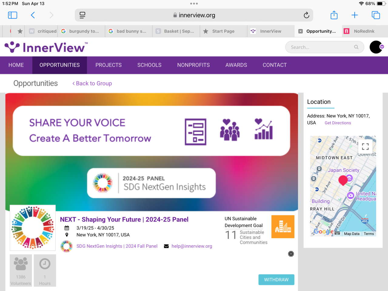Click the 1386 Volunteers tile
Screen dimensions: 388x291
pyautogui.click(x=21, y=270)
